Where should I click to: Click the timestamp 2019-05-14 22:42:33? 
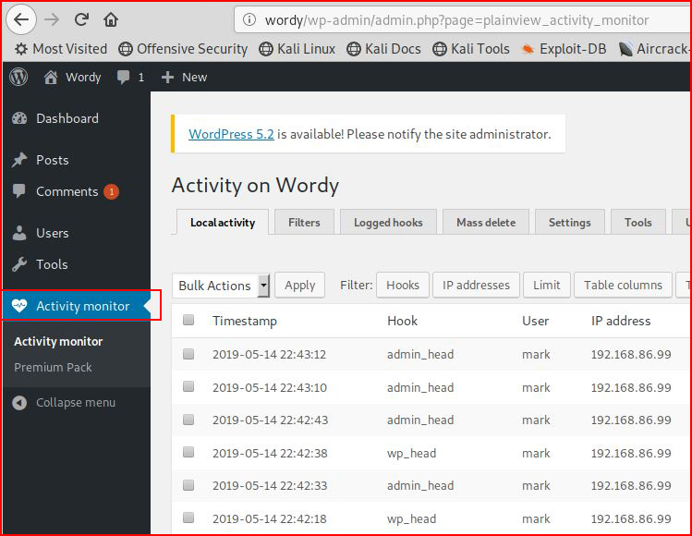270,486
